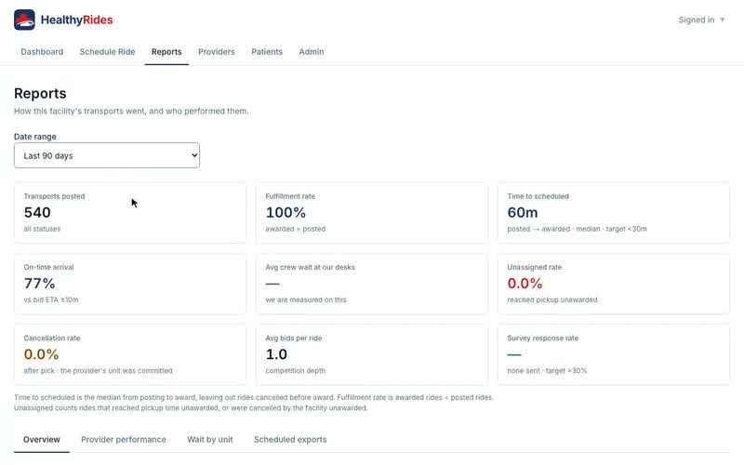The image size is (744, 465).
Task: Click the Time to scheduled 60m value
Action: click(x=523, y=213)
